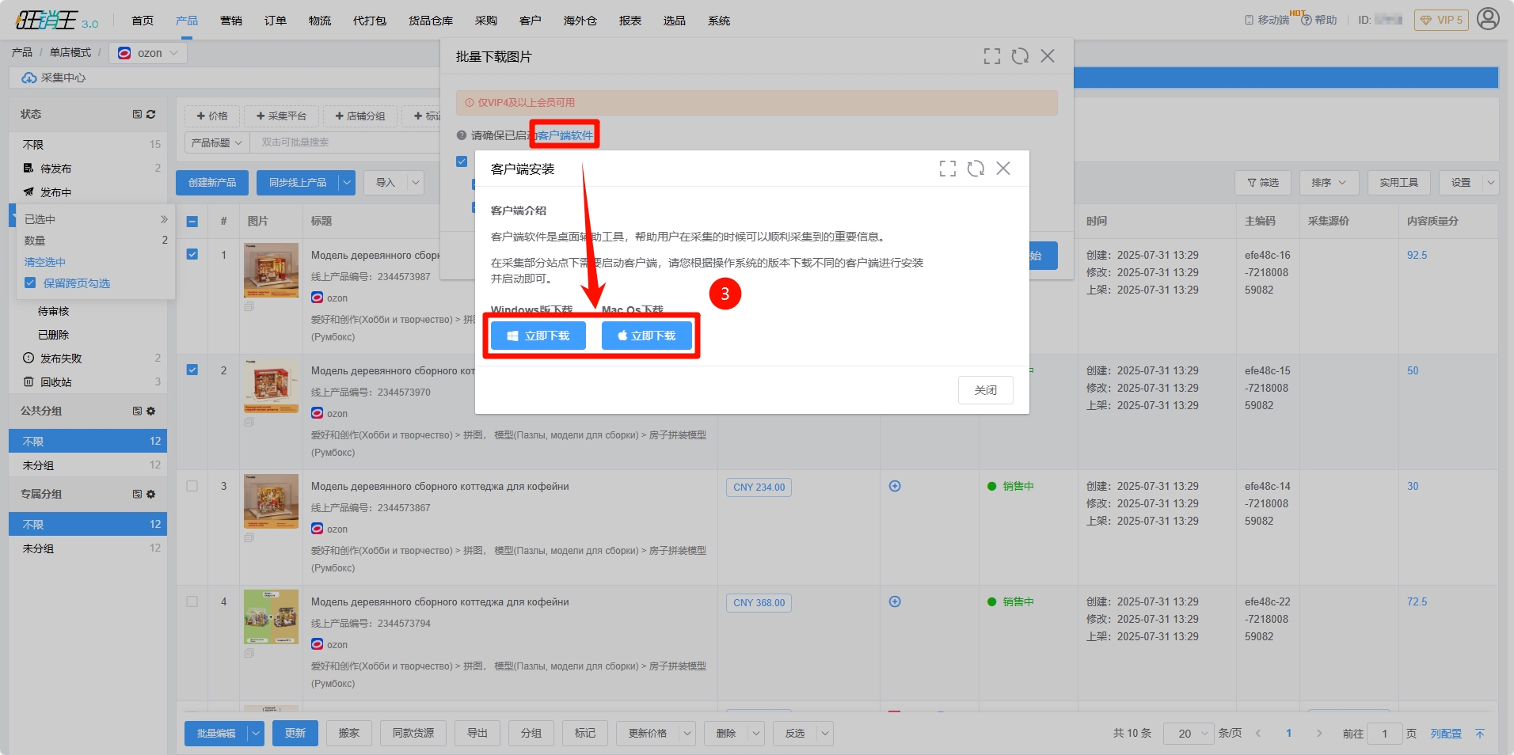The image size is (1514, 755).
Task: Open the 报表 menu
Action: pyautogui.click(x=630, y=21)
